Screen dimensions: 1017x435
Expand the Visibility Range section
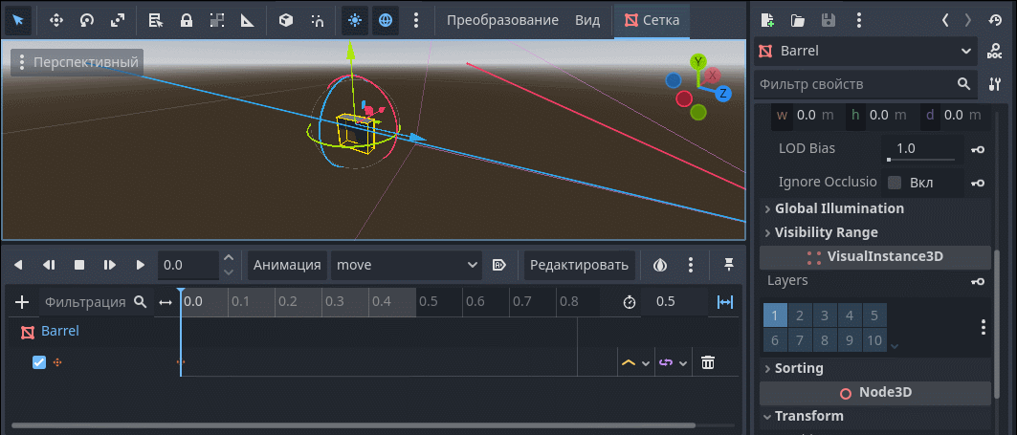(x=825, y=232)
